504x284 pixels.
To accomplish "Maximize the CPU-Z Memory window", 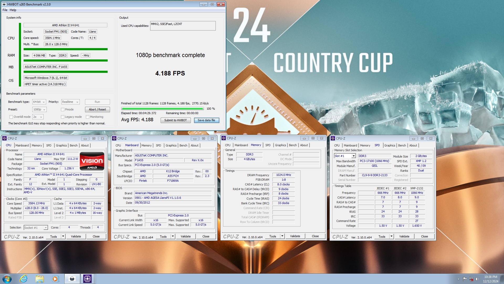I will [313, 138].
